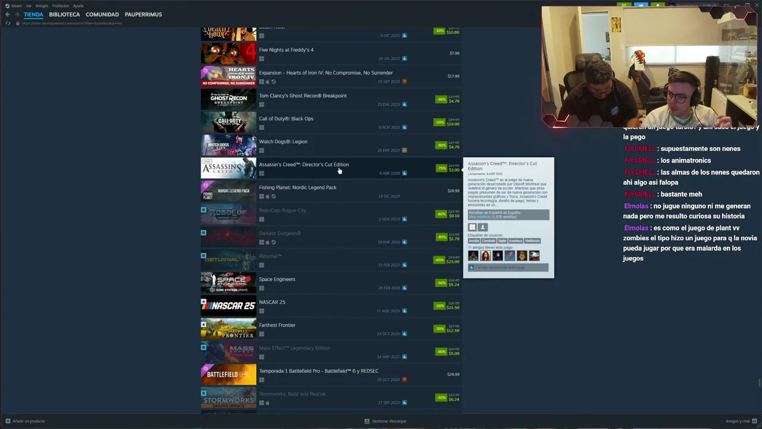762x429 pixels.
Task: Click the review icon on Call of Duty row
Action: [x=405, y=128]
